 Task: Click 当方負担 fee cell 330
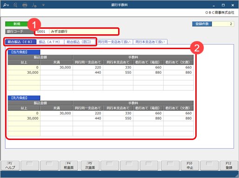pyautogui.click(x=118, y=68)
